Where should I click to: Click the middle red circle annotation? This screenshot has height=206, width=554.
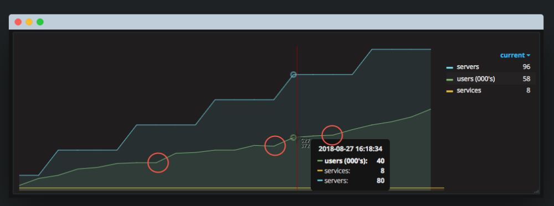tap(275, 145)
